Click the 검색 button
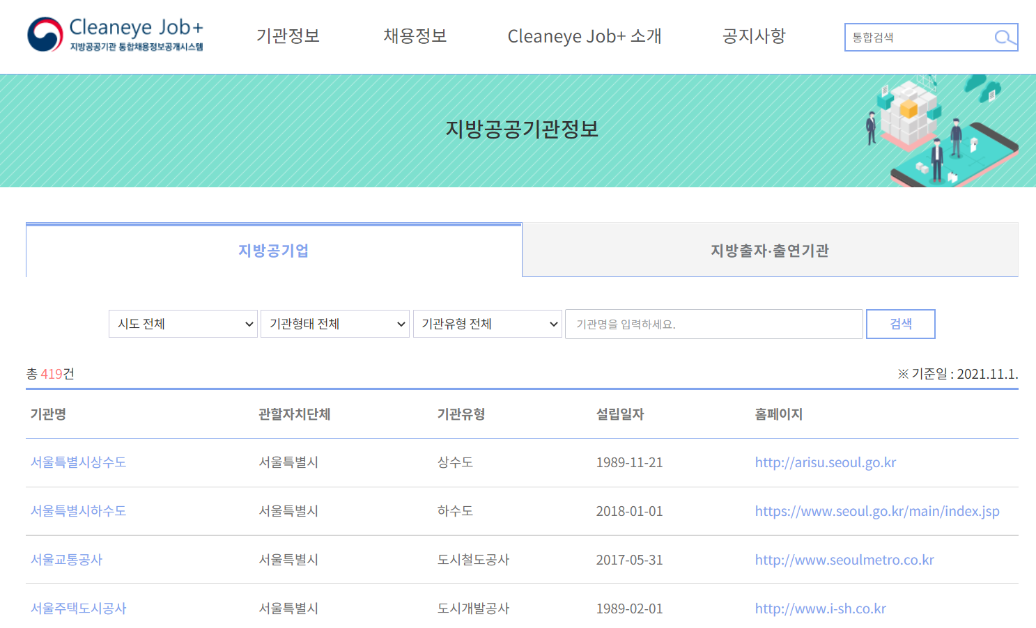Viewport: 1036px width, 628px height. [x=901, y=324]
